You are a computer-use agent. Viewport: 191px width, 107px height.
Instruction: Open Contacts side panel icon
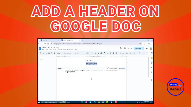point(151,68)
